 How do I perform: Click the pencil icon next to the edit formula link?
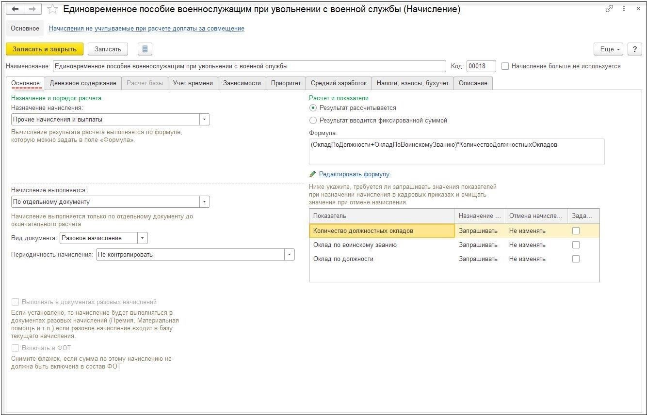[313, 174]
